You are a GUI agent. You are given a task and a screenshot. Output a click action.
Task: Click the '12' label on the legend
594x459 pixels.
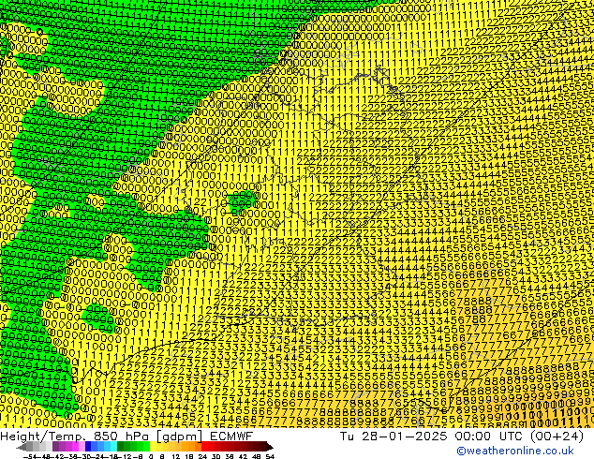(176, 457)
